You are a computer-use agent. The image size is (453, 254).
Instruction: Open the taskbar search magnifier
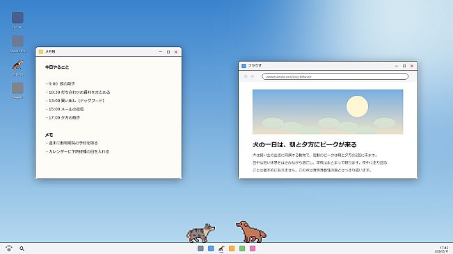tap(22, 248)
